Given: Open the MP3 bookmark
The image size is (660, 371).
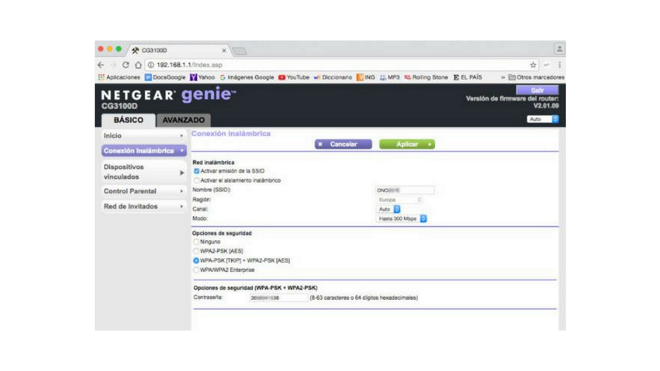Looking at the screenshot, I should (390, 77).
